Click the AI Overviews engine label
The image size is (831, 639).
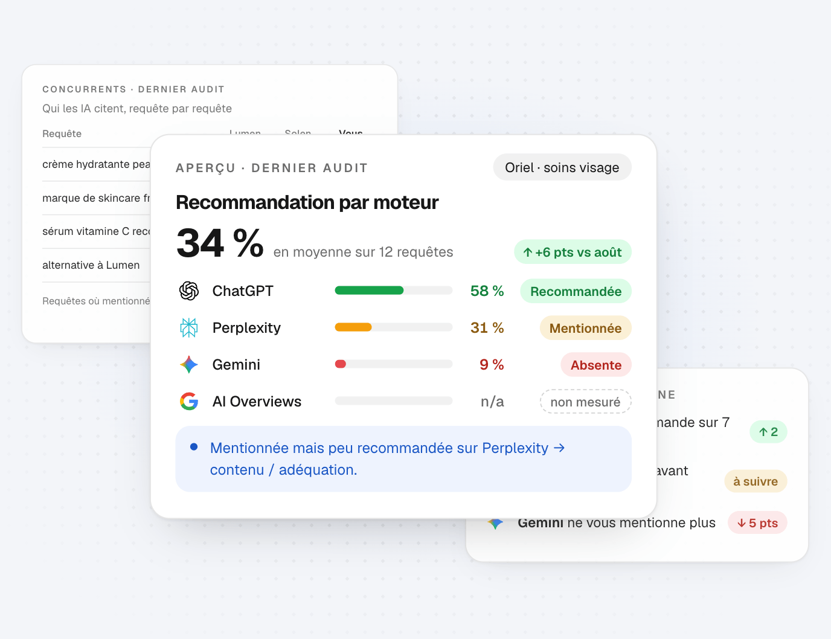point(257,402)
